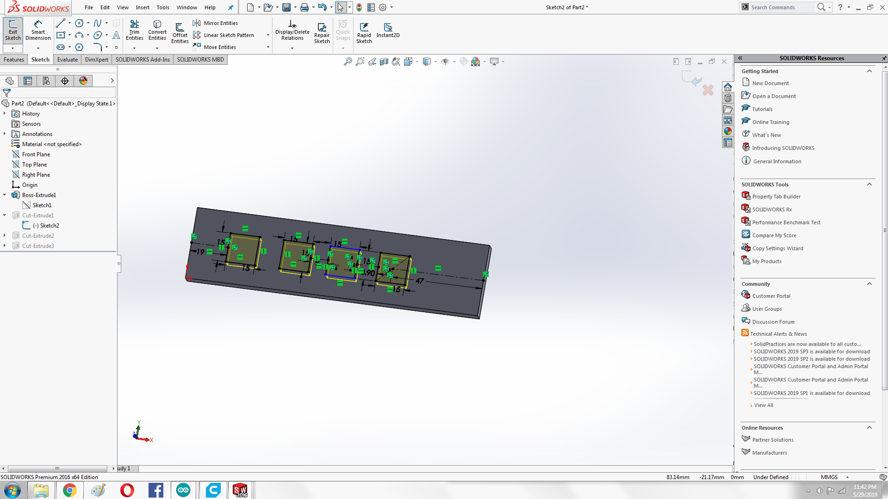Open the Tools menu

[163, 7]
